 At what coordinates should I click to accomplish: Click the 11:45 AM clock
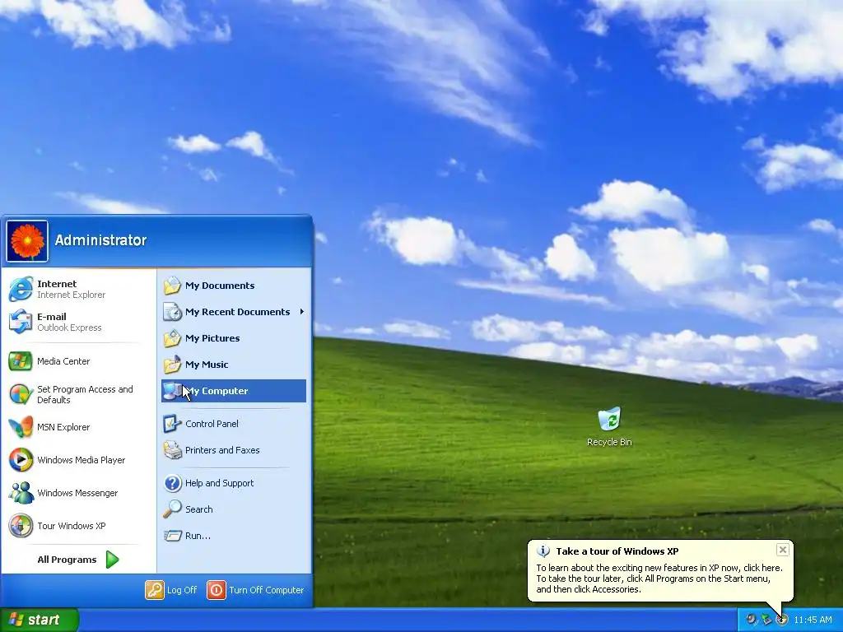pyautogui.click(x=813, y=620)
